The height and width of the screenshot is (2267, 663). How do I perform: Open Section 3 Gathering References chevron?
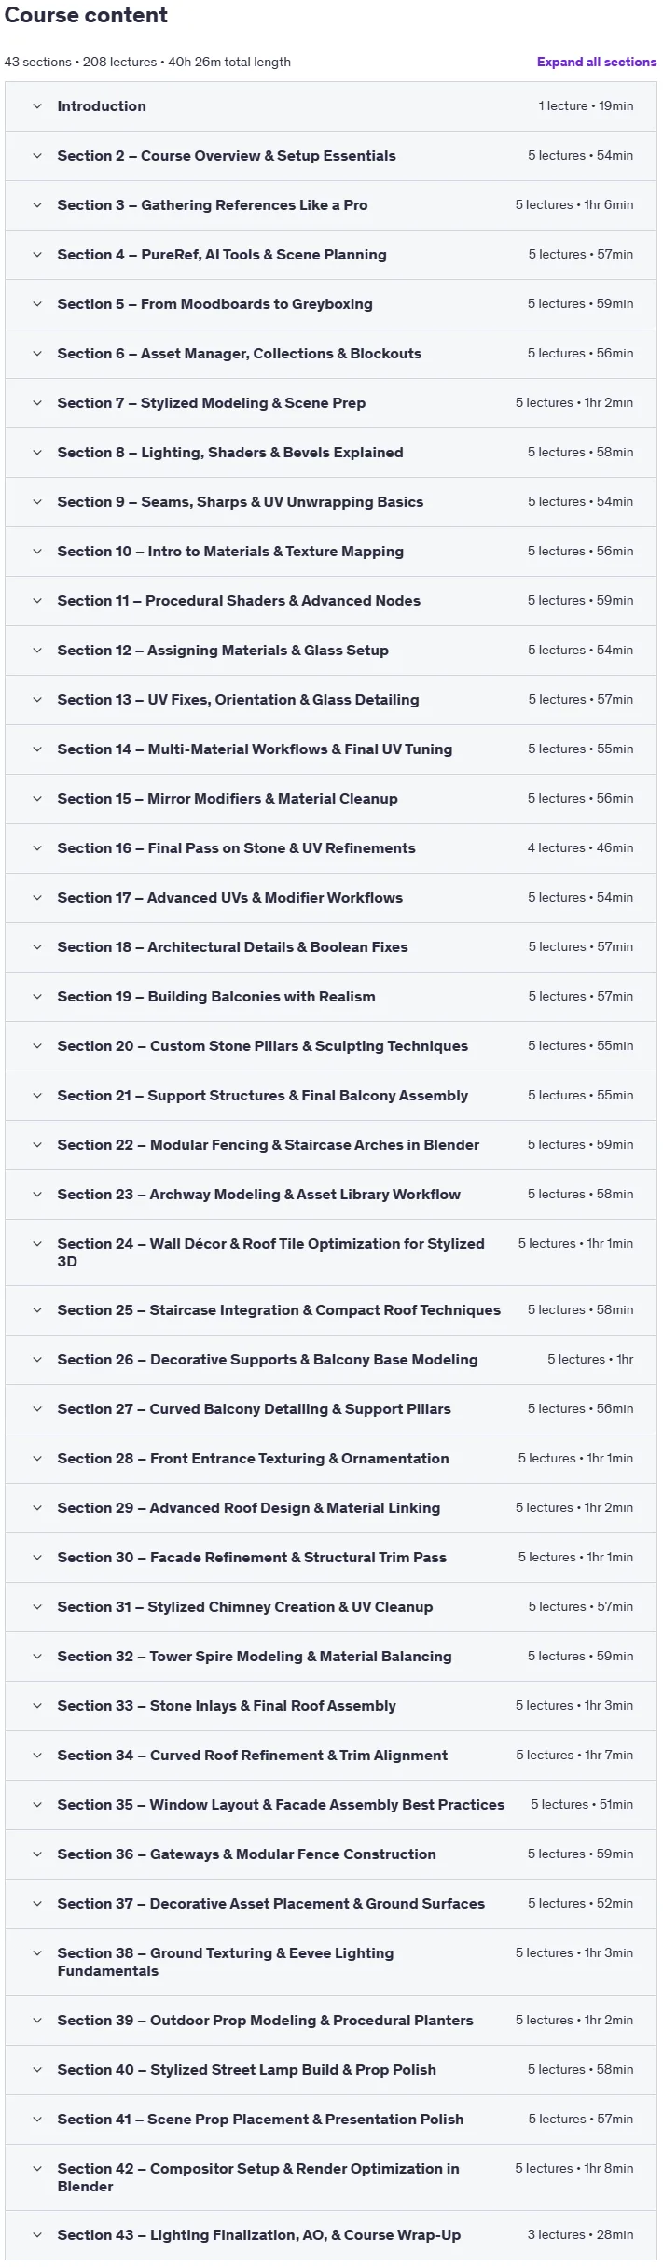click(x=37, y=205)
